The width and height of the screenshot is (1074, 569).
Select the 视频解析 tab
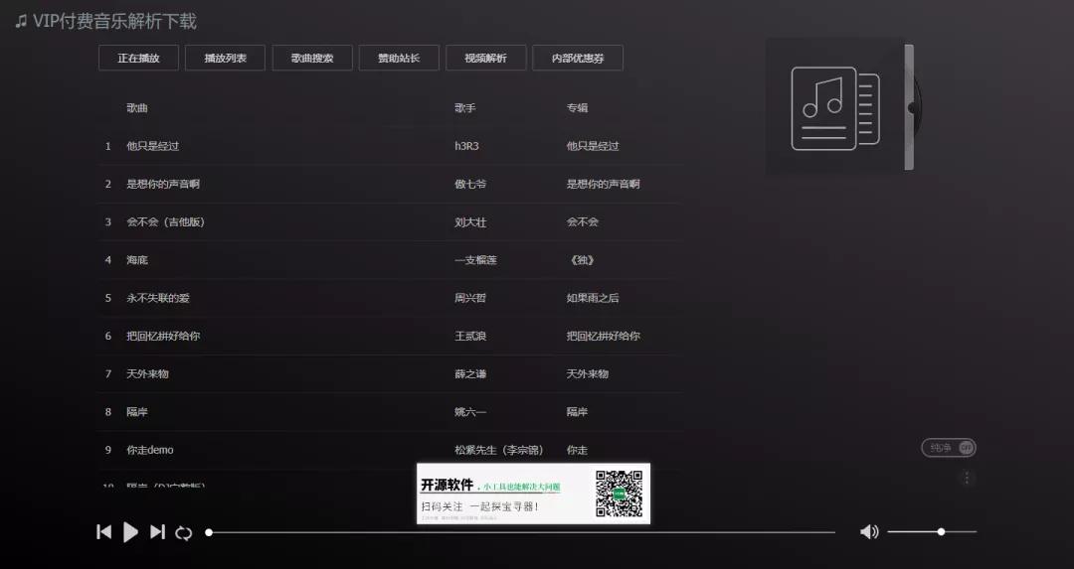click(x=485, y=59)
